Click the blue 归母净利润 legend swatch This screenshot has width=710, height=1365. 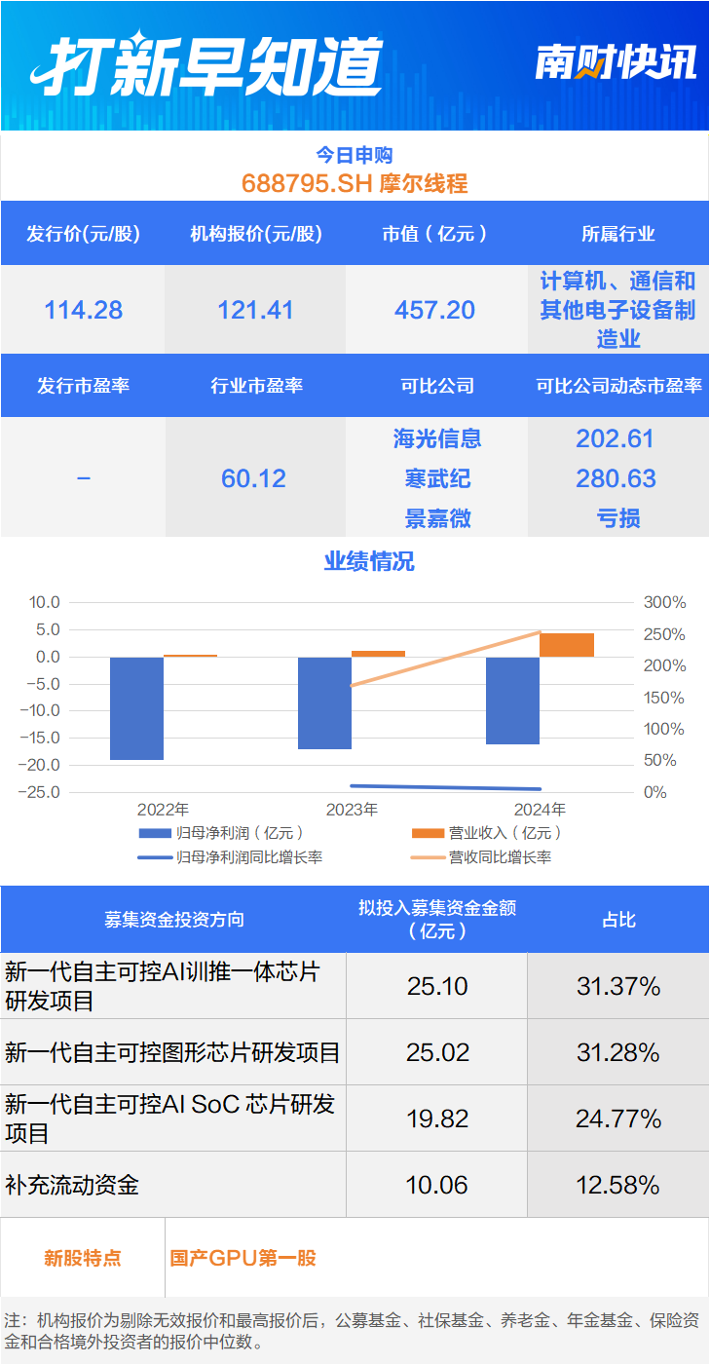pyautogui.click(x=155, y=833)
